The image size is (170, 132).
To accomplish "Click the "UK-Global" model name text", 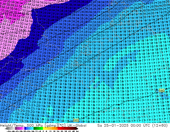I will pos(77,126).
